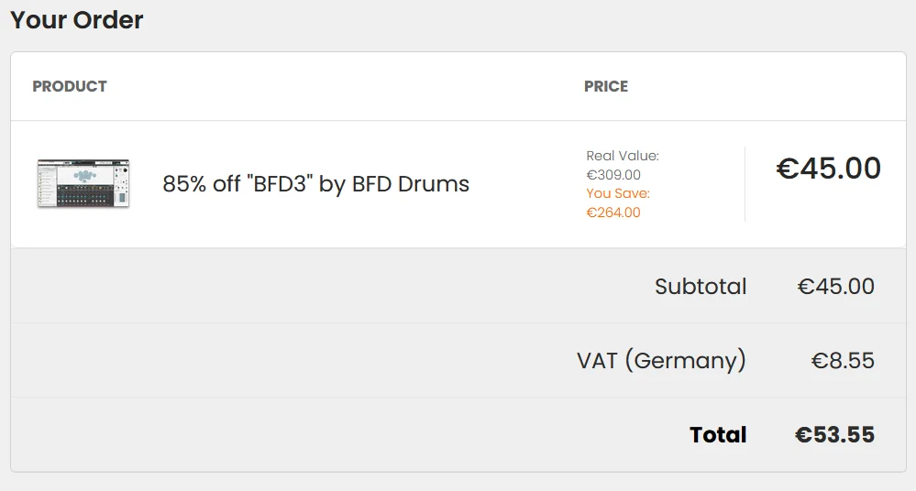
Task: Select the €45.00 subtotal amount
Action: coord(836,286)
